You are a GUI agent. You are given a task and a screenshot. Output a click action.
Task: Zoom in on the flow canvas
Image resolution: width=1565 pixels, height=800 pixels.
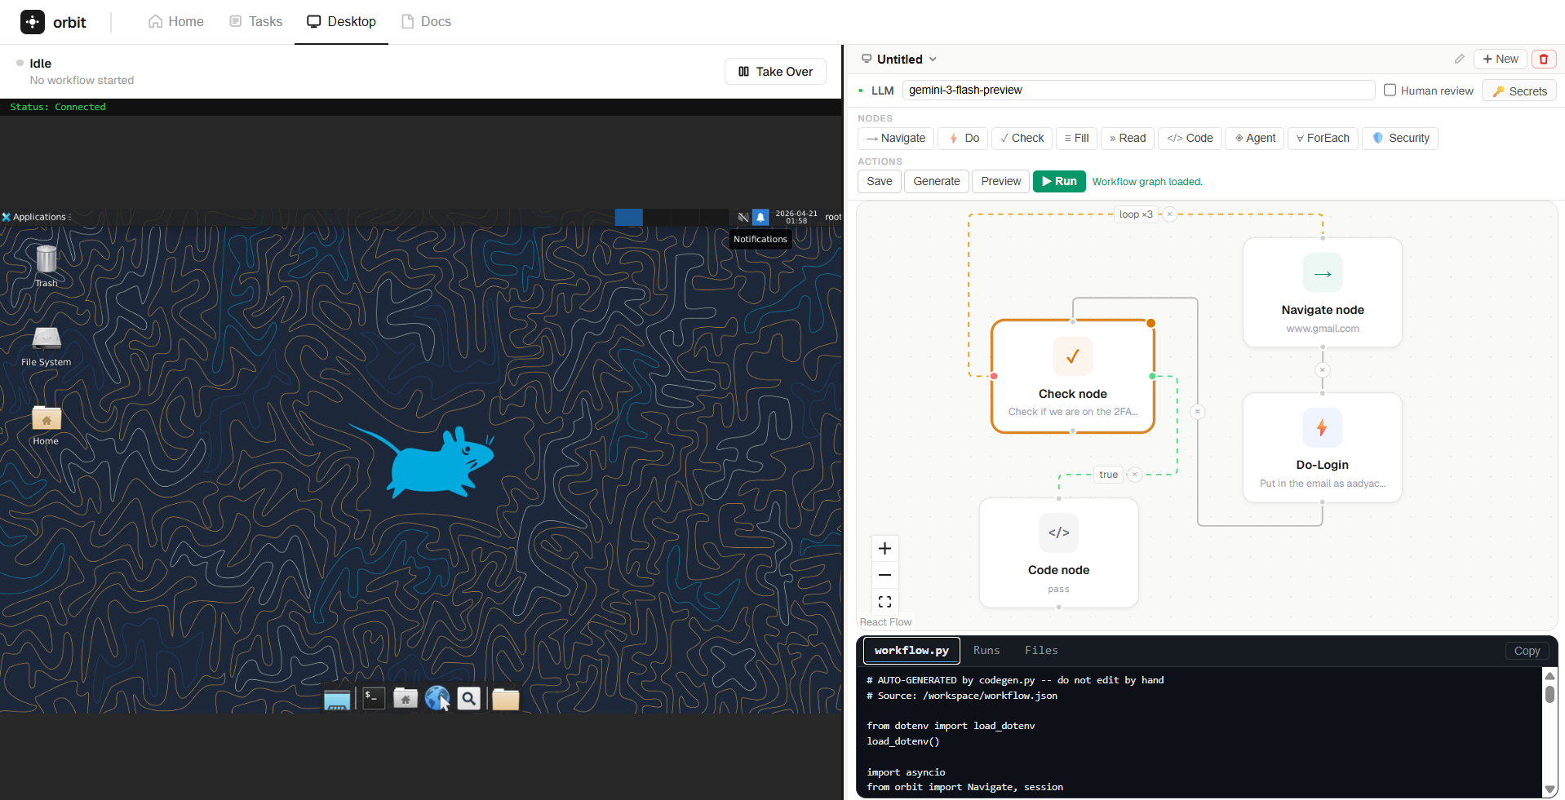(884, 549)
